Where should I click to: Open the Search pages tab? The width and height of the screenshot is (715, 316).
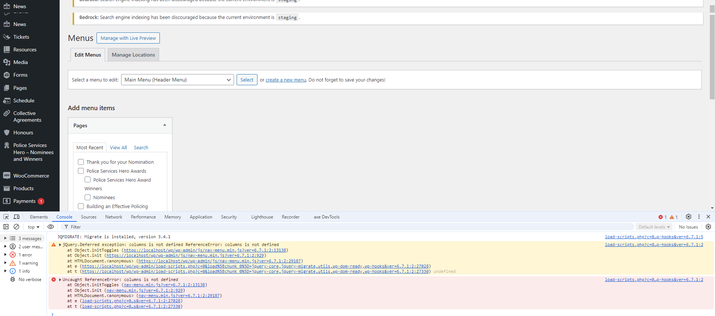[141, 147]
